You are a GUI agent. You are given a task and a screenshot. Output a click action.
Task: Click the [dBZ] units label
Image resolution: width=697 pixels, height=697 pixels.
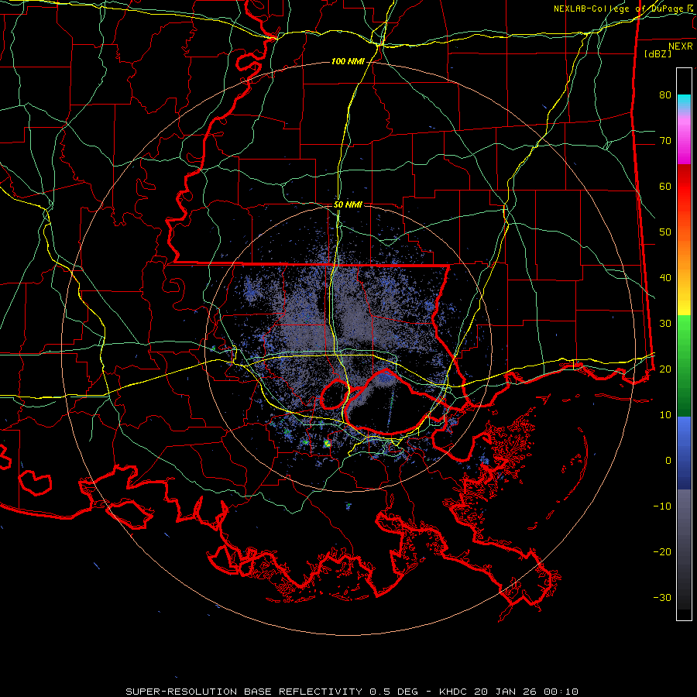[x=658, y=53]
